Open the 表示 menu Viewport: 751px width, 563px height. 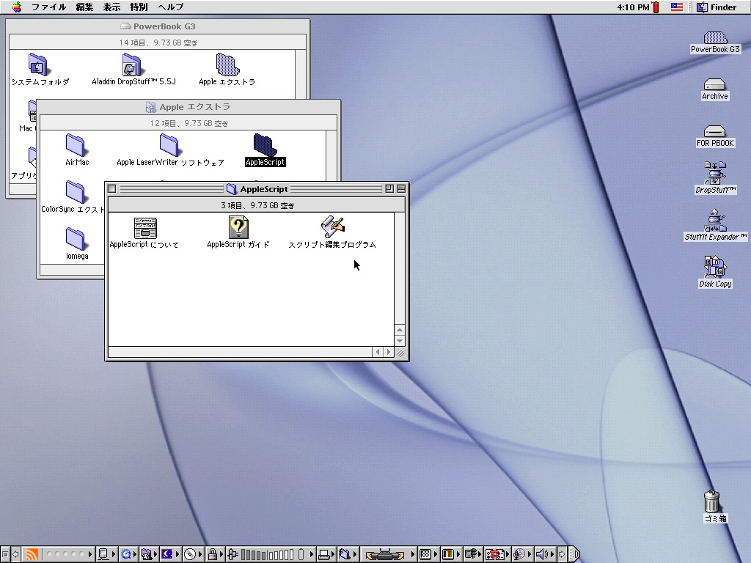[111, 7]
